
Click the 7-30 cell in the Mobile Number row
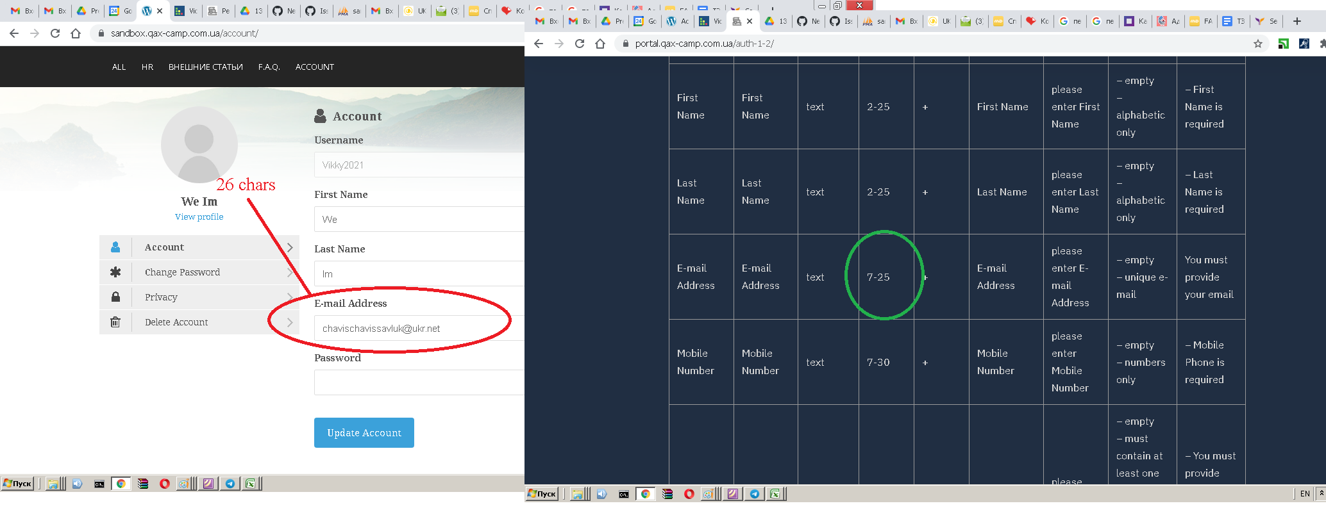pyautogui.click(x=886, y=362)
